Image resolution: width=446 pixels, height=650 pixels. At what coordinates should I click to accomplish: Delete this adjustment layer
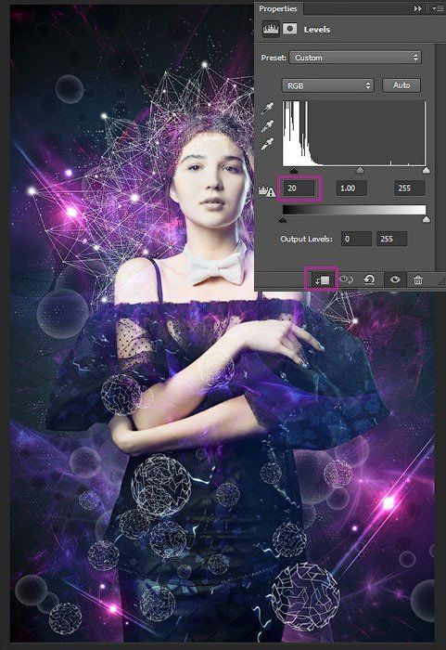coord(418,280)
